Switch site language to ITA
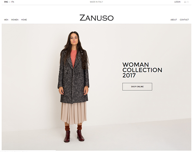 13,2
